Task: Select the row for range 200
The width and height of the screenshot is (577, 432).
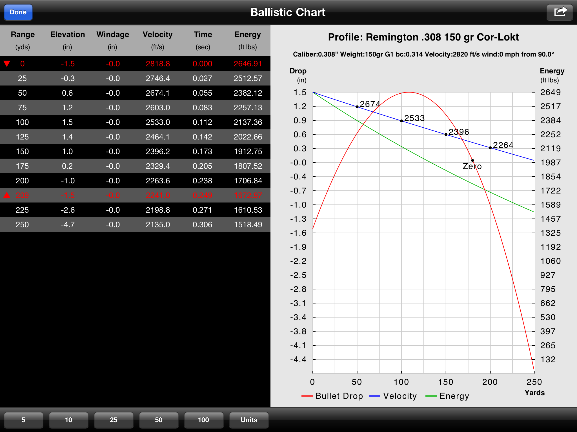Action: 135,181
